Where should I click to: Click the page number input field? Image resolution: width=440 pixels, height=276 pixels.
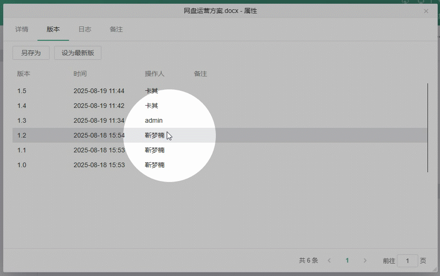(408, 261)
